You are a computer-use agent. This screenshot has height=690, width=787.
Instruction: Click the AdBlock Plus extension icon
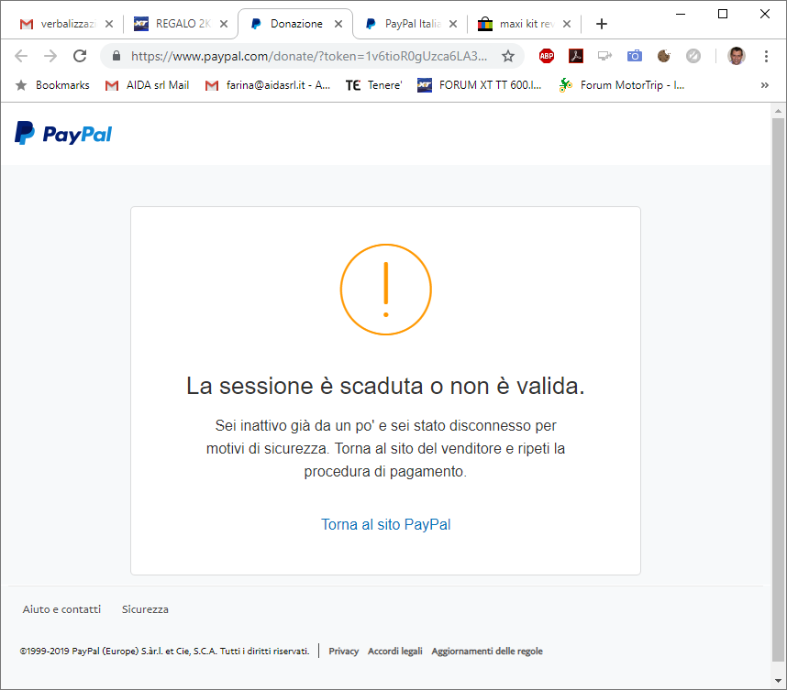[547, 56]
